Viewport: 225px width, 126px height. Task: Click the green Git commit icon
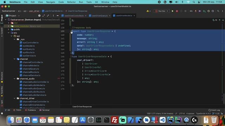204,11
